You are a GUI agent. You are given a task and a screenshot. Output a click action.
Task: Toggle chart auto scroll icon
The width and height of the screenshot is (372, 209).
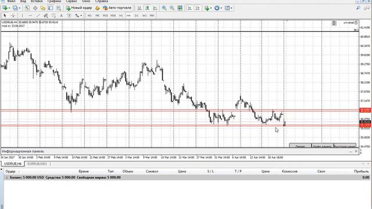pyautogui.click(x=189, y=8)
